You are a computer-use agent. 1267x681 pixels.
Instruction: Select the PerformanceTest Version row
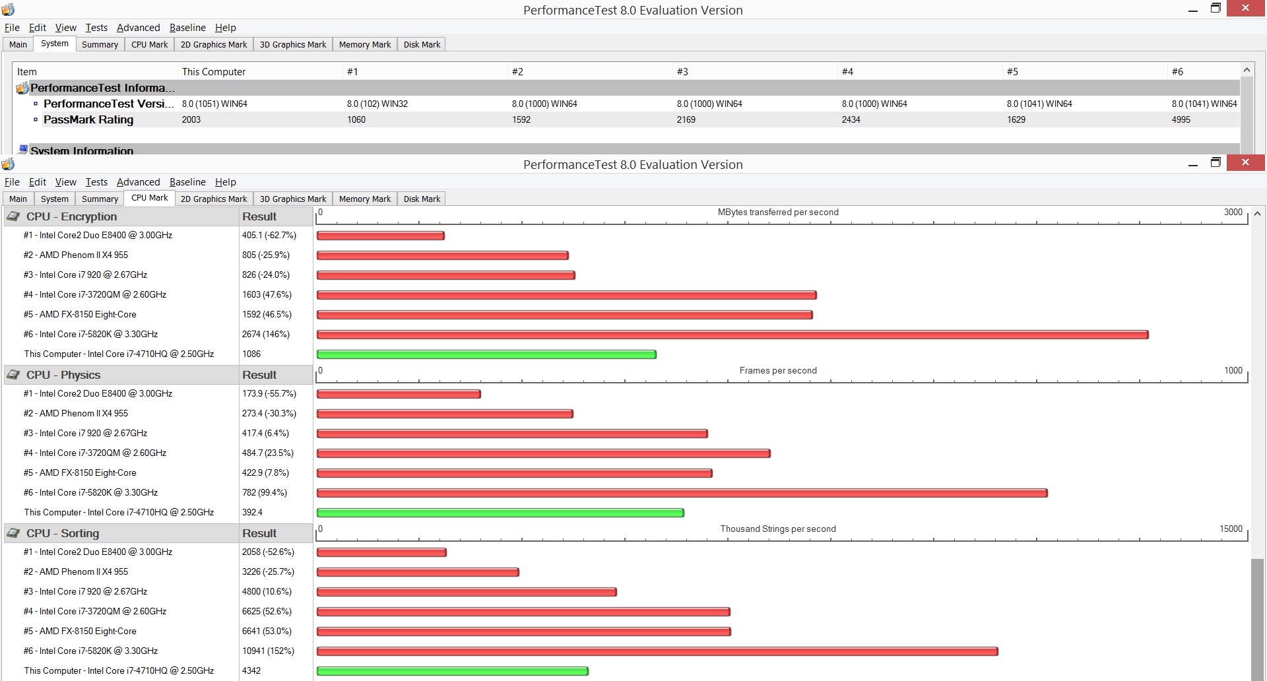pyautogui.click(x=626, y=104)
